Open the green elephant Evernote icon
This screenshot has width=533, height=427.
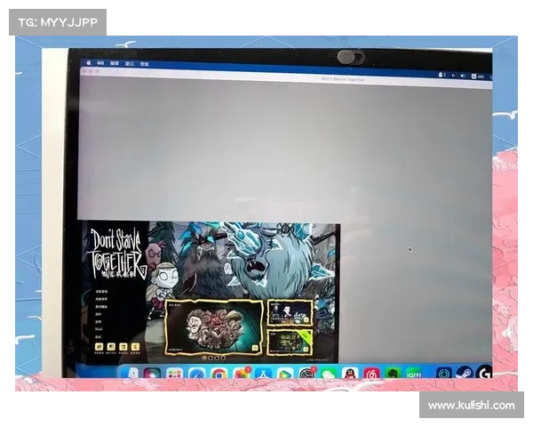[x=393, y=374]
